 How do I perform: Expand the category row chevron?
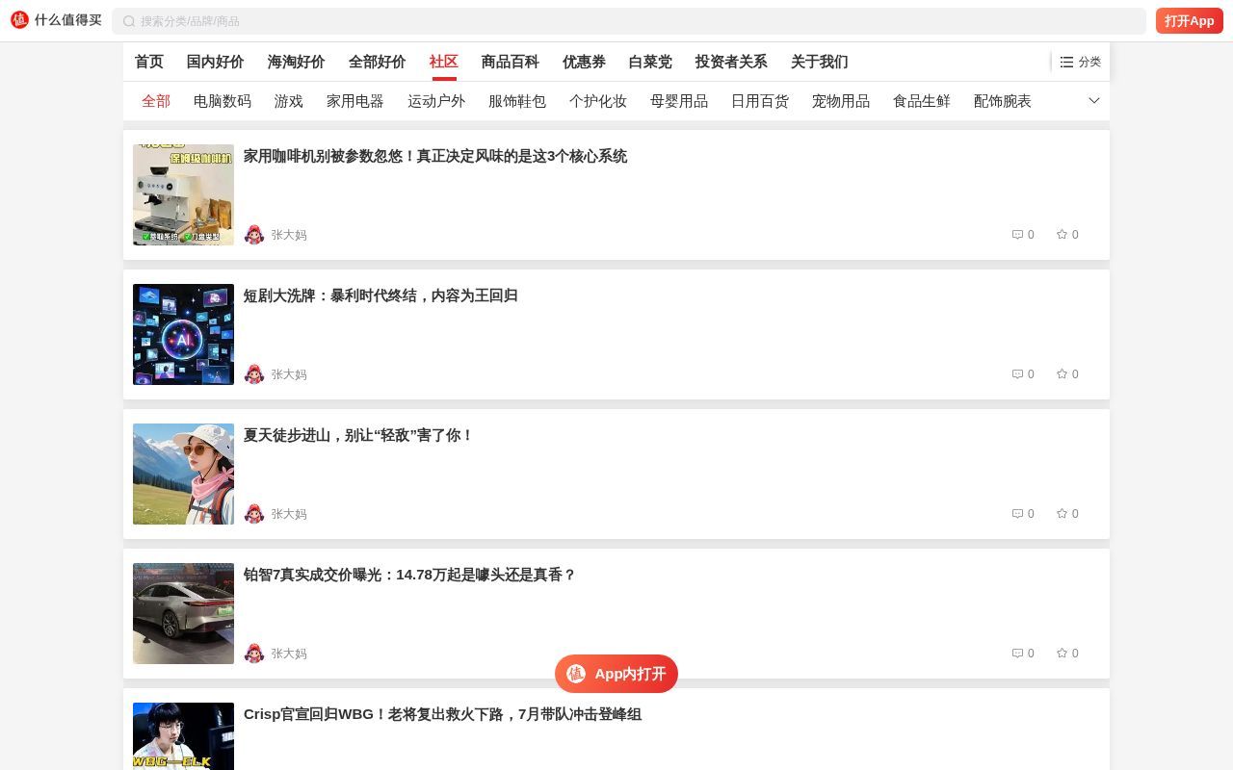pos(1094,101)
